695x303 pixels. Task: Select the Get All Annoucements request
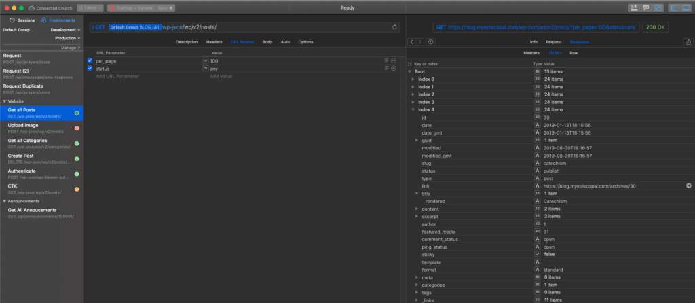[x=41, y=213]
